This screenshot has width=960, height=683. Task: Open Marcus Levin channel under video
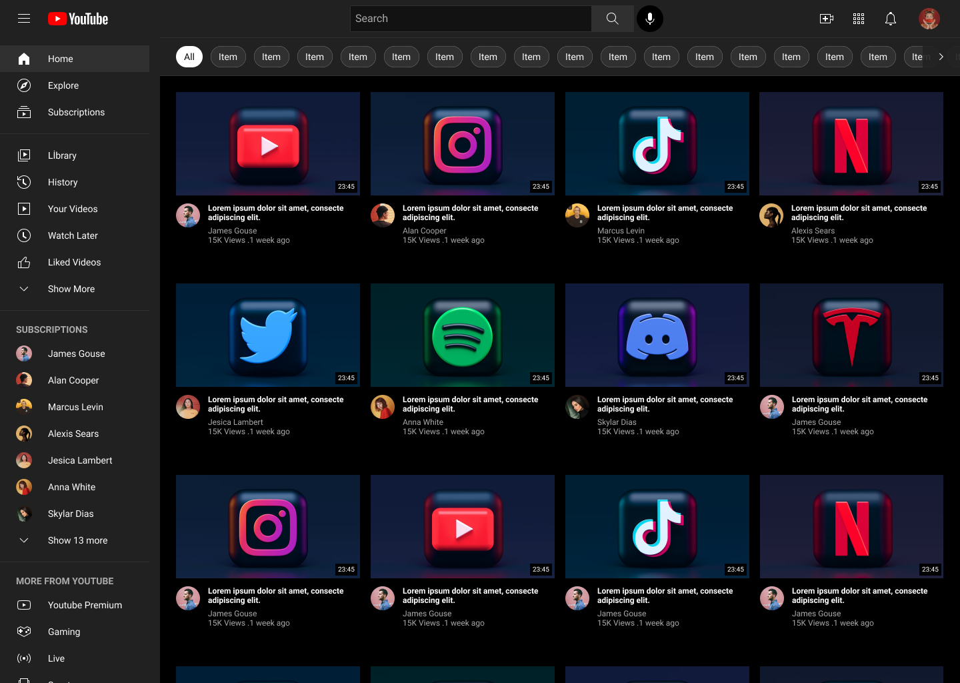click(621, 231)
